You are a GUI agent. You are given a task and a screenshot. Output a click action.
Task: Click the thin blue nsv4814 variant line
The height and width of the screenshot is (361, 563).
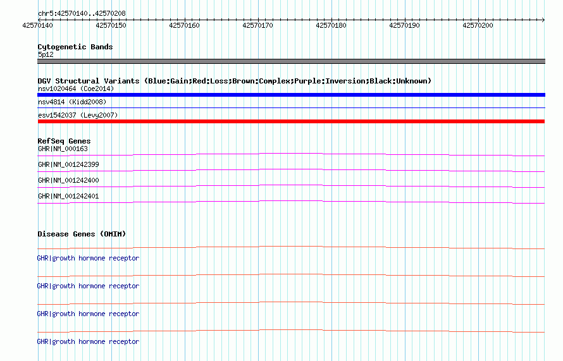[x=291, y=107]
